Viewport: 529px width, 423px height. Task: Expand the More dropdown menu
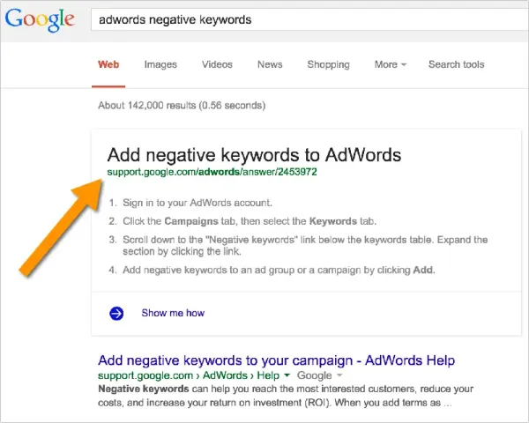(391, 64)
